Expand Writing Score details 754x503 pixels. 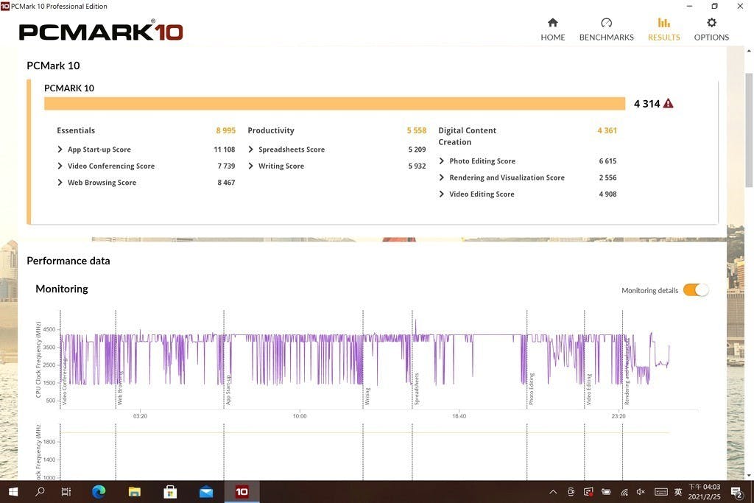click(x=250, y=166)
